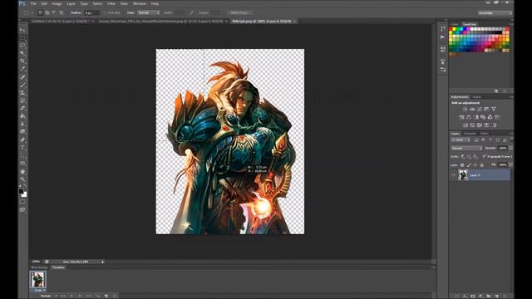Select the Zoom tool in toolbox
The width and height of the screenshot is (532, 299).
pos(22,179)
